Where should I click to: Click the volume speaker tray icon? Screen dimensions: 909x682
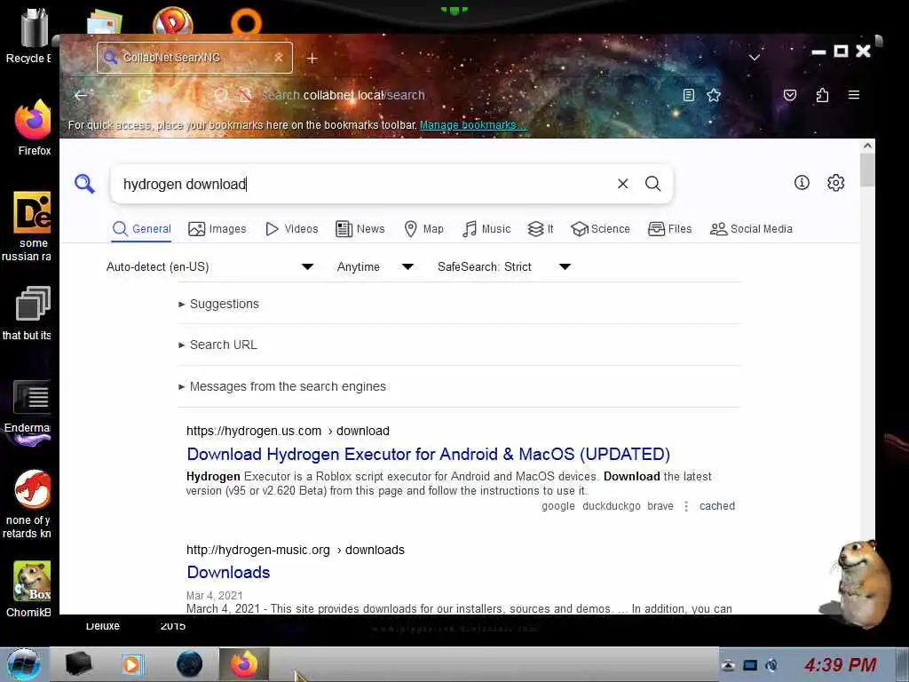[771, 665]
